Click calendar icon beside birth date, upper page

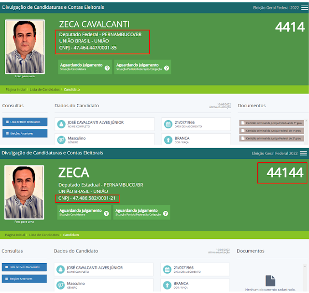(168, 124)
